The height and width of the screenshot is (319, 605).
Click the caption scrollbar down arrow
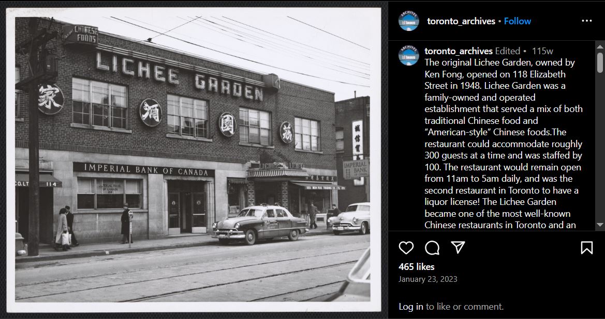point(600,225)
